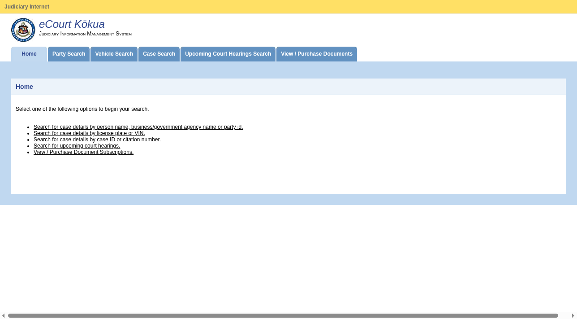Go to the Case Search tab
Screen dimensions: 577x319
click(159, 54)
